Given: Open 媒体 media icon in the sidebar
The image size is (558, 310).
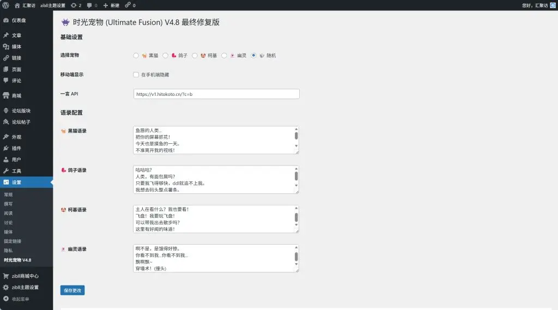Looking at the screenshot, I should click(6, 47).
